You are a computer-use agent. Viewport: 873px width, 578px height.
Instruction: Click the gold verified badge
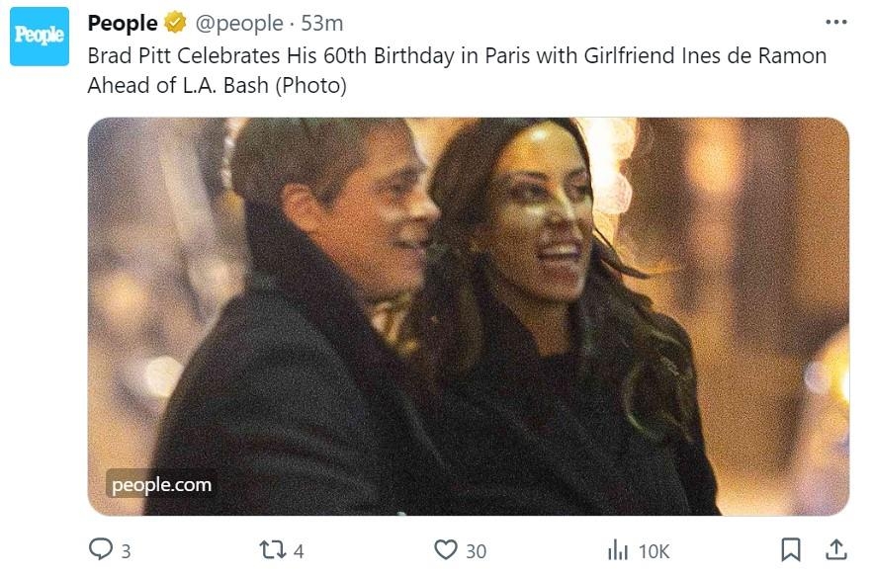coord(175,23)
